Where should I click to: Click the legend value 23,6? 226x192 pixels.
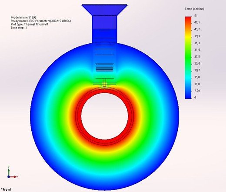(x=197, y=63)
